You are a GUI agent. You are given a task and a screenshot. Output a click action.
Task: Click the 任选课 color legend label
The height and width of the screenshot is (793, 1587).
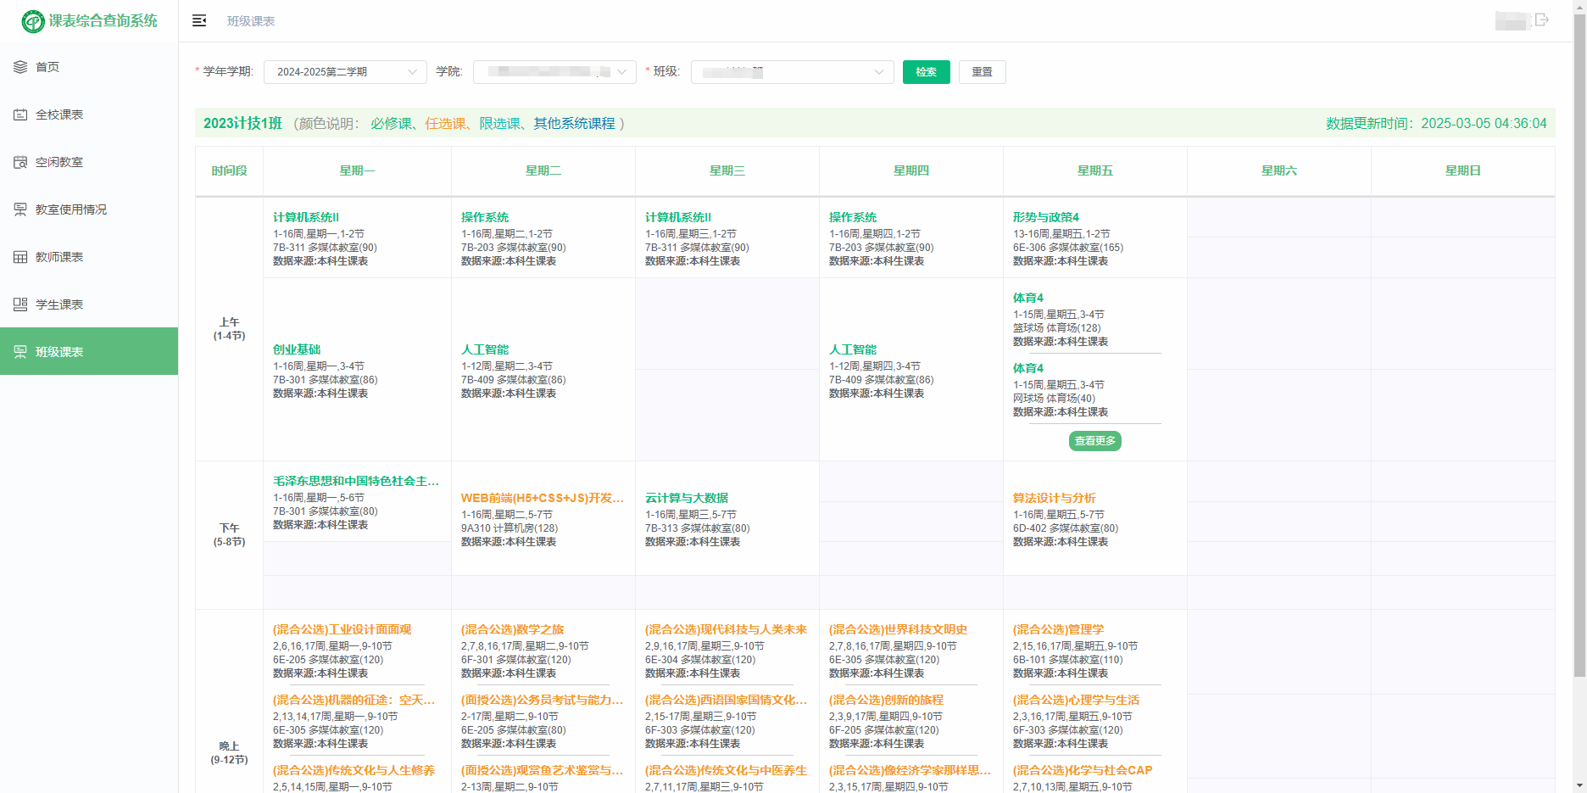click(x=445, y=124)
